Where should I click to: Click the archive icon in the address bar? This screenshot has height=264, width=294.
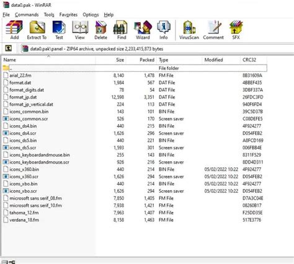[25, 49]
